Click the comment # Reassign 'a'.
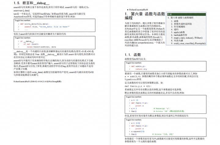The height and width of the screenshot is (145, 220). tap(162, 109)
